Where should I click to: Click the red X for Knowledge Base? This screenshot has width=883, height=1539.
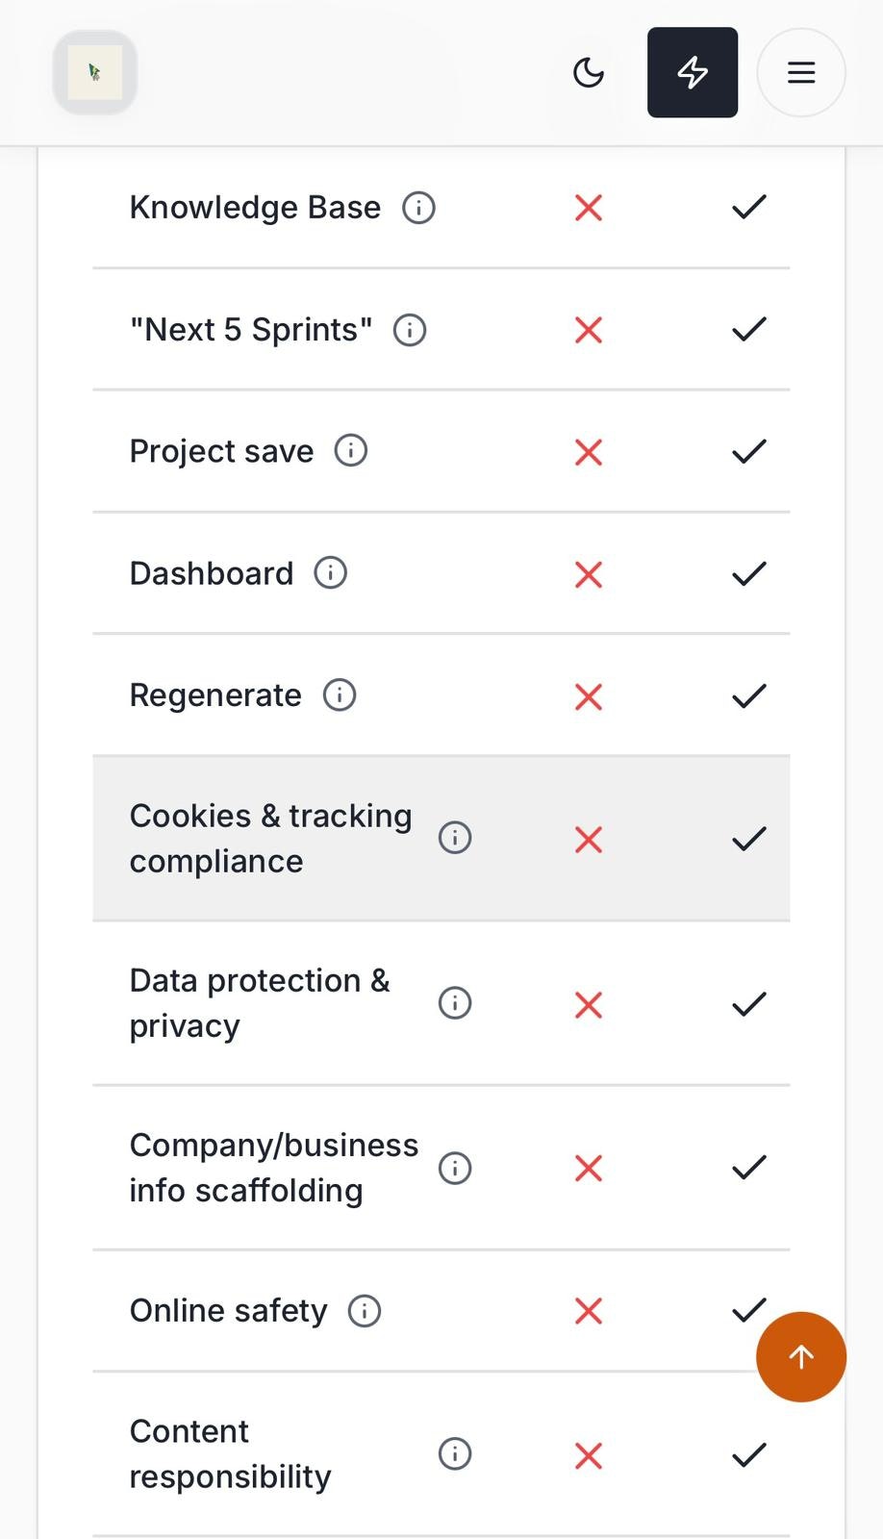pyautogui.click(x=589, y=208)
